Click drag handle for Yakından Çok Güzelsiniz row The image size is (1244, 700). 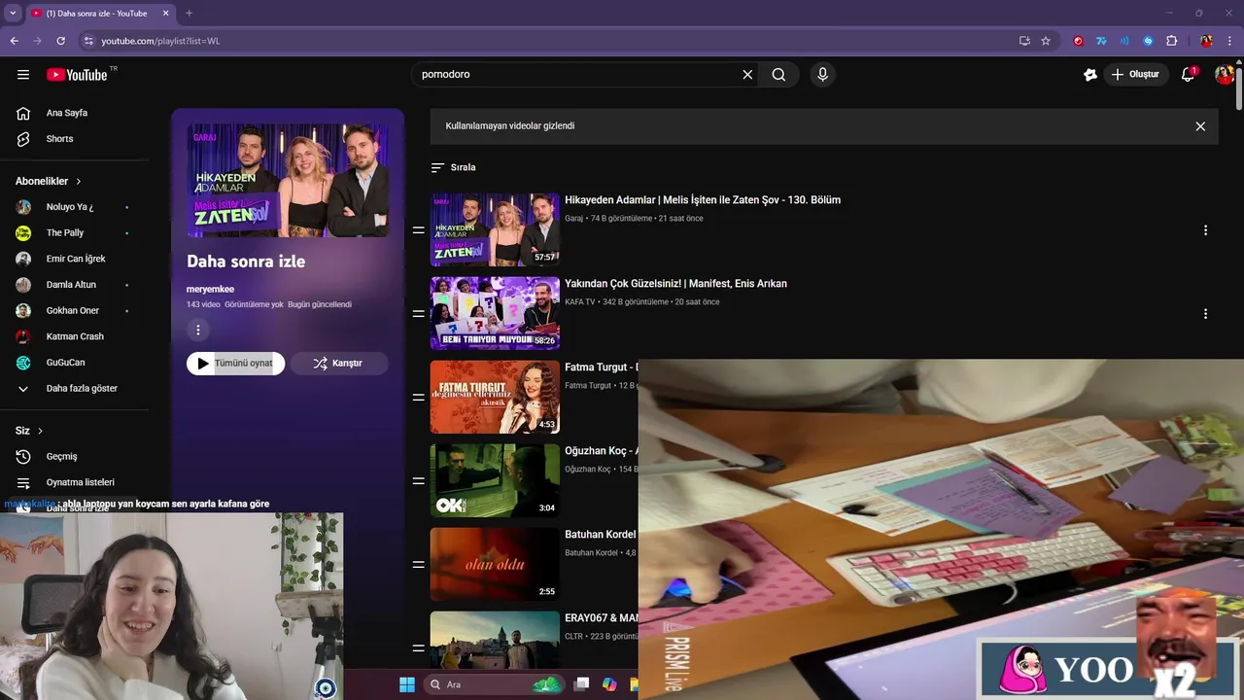pyautogui.click(x=418, y=314)
